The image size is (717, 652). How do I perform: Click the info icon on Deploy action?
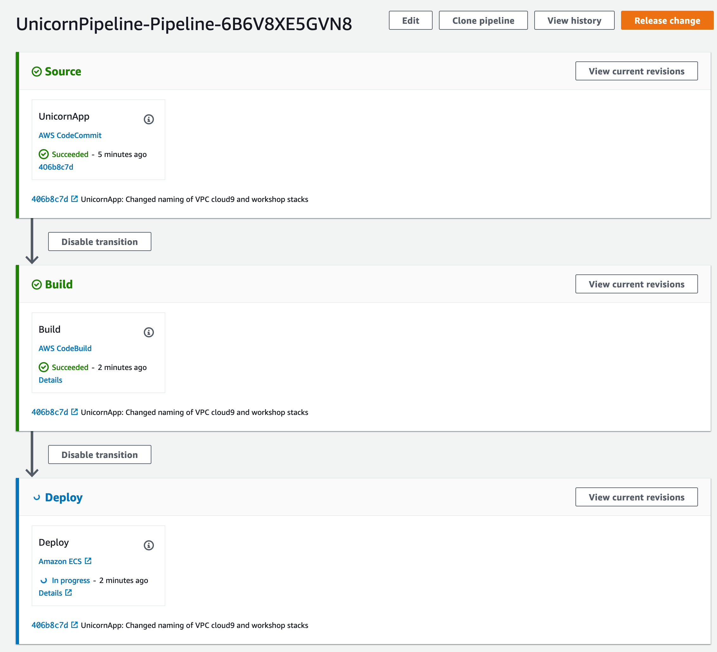click(x=149, y=545)
